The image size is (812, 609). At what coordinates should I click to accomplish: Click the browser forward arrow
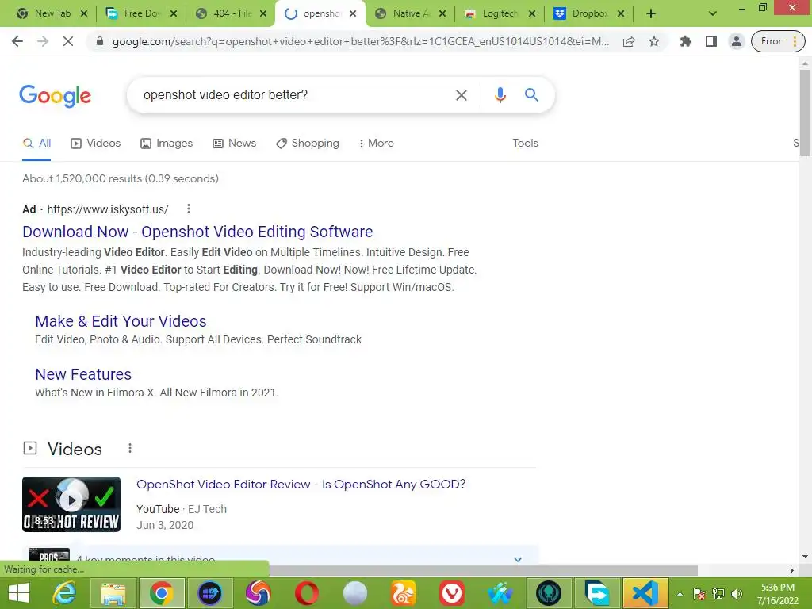coord(43,41)
